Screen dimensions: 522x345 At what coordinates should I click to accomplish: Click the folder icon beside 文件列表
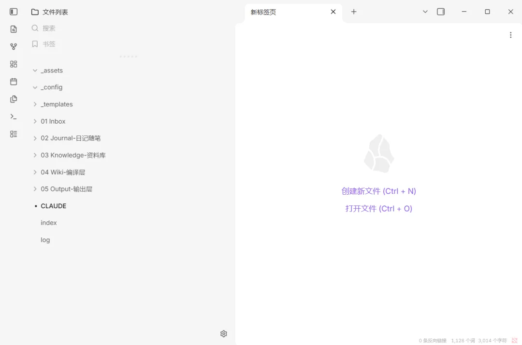[35, 12]
